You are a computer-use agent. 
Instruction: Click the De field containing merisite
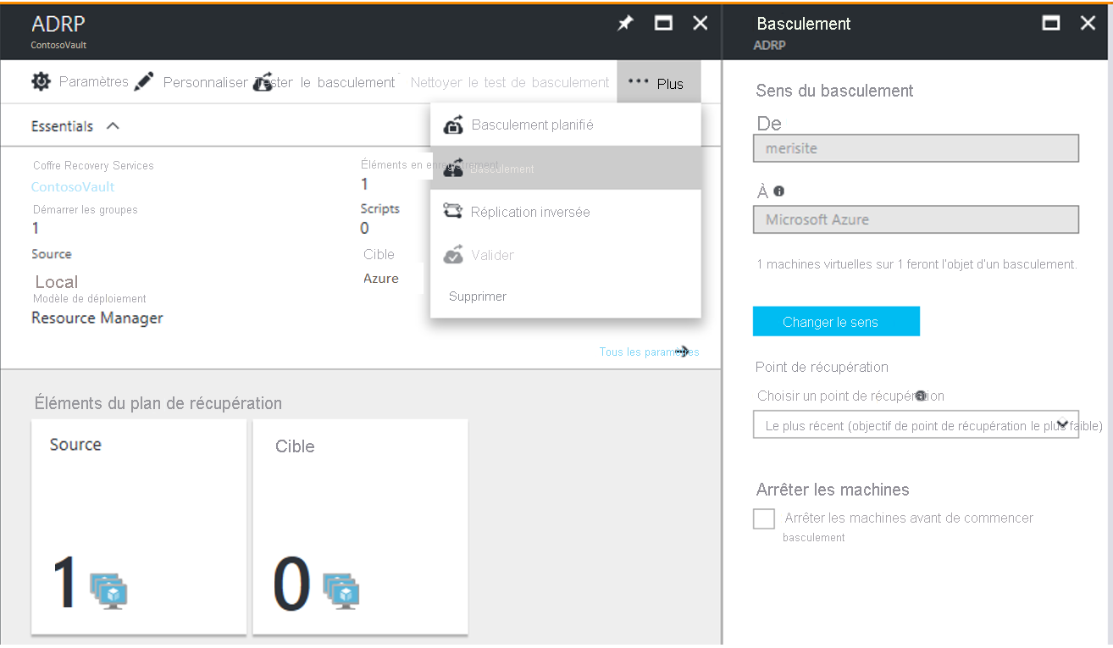coord(916,148)
